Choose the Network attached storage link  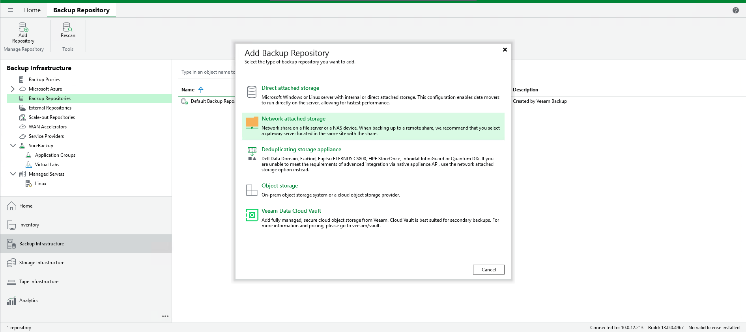click(x=293, y=119)
